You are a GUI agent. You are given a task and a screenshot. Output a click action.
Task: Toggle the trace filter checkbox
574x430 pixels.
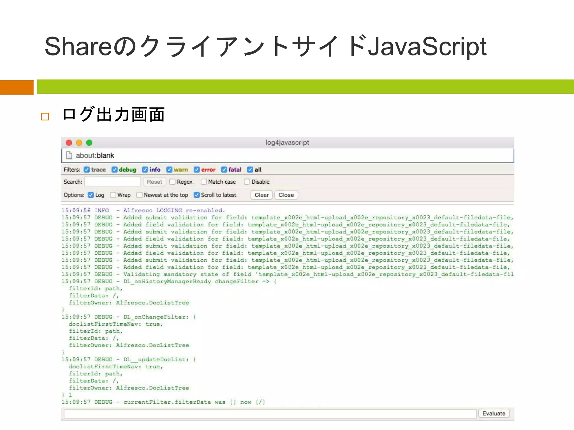pyautogui.click(x=87, y=170)
